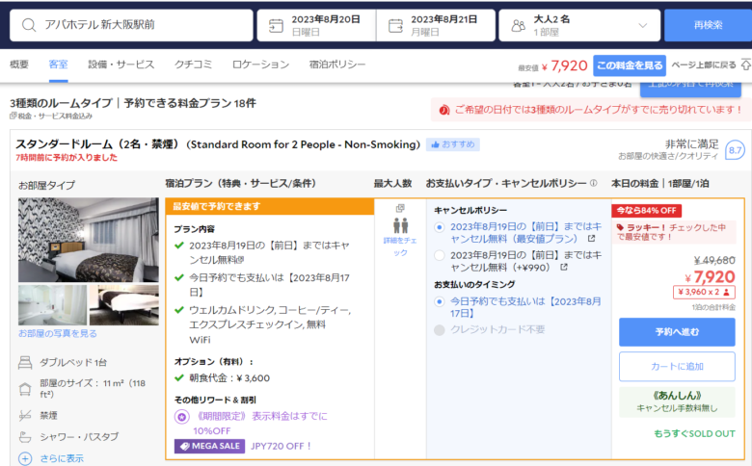Click the guests people icon
Viewport: 752px width, 466px height.
click(519, 26)
